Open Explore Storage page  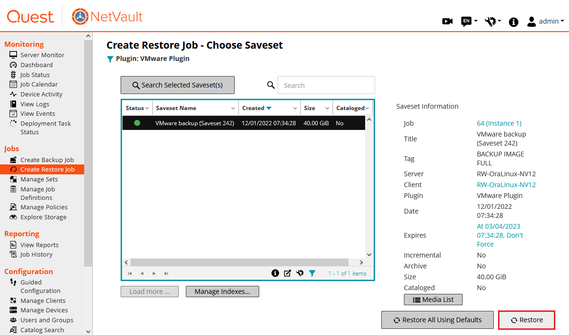[44, 217]
